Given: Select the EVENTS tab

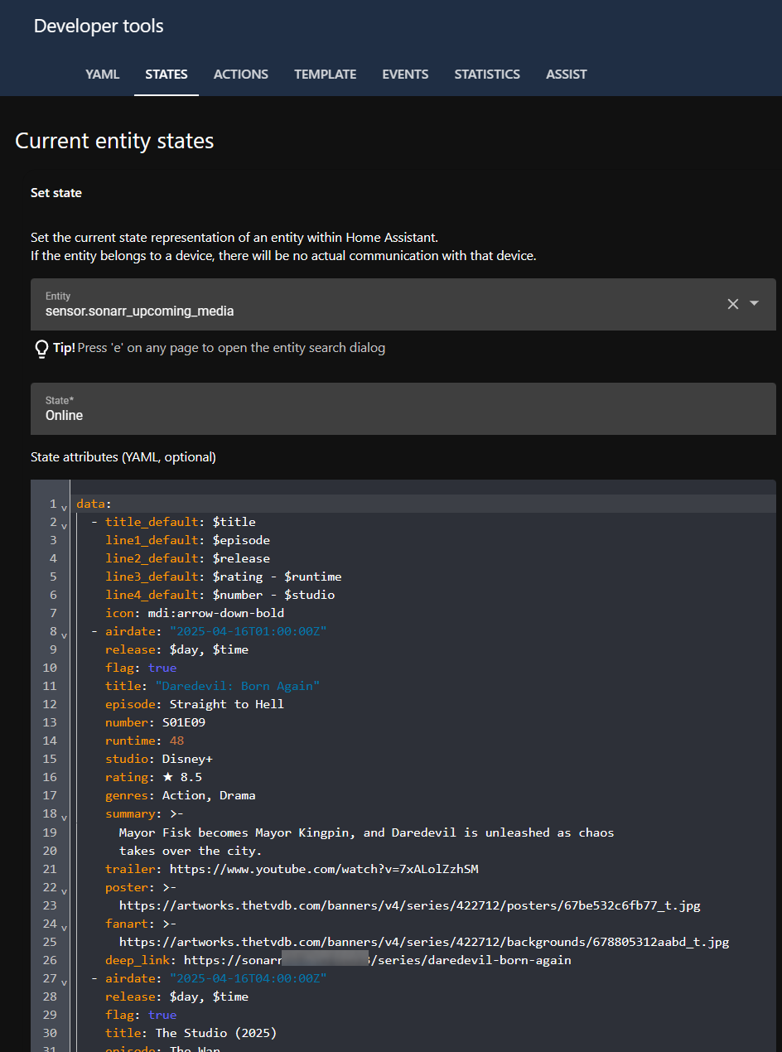Looking at the screenshot, I should coord(405,75).
